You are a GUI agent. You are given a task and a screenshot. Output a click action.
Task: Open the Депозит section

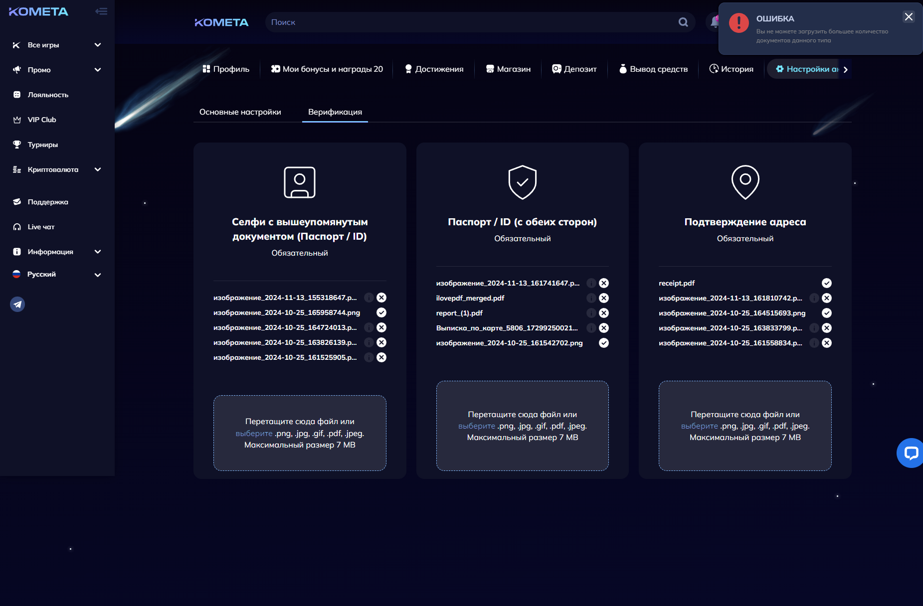(x=574, y=69)
